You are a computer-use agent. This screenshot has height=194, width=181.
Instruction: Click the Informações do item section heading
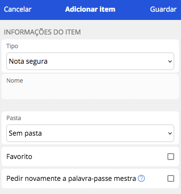42,32
